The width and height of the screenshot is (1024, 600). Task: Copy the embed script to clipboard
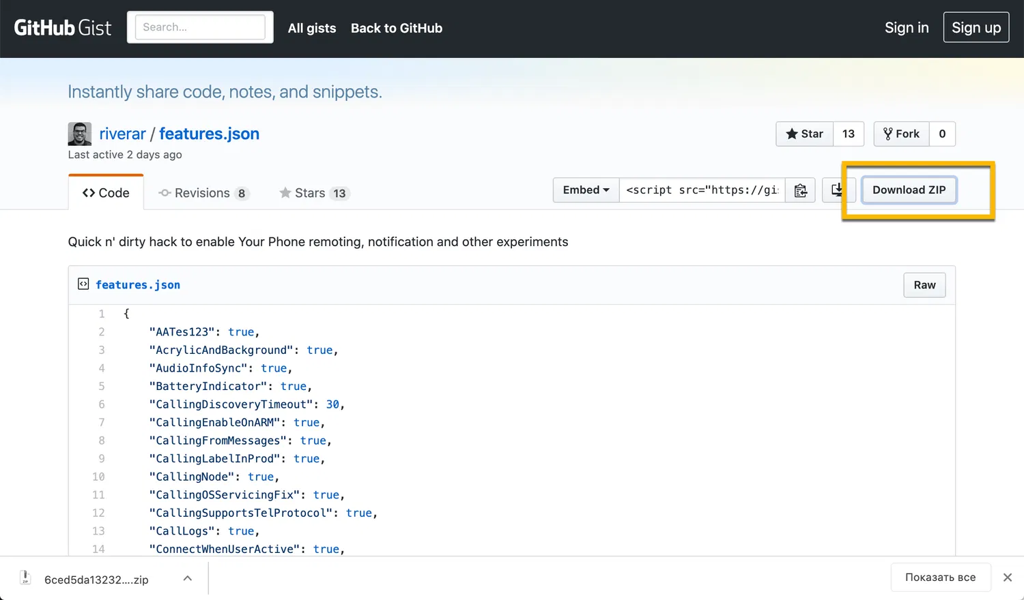coord(800,190)
